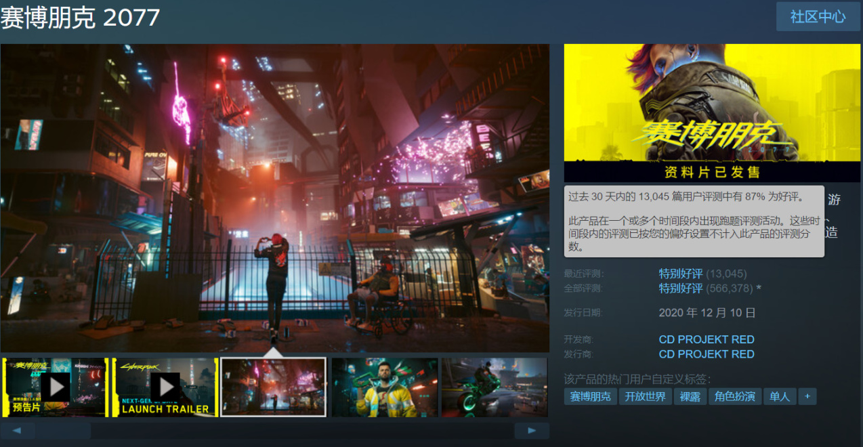Screen dimensions: 863x447
Task: Click the 资料片已发售 header banner
Action: tap(712, 173)
